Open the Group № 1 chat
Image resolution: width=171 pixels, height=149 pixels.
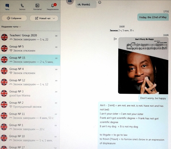tap(30, 127)
